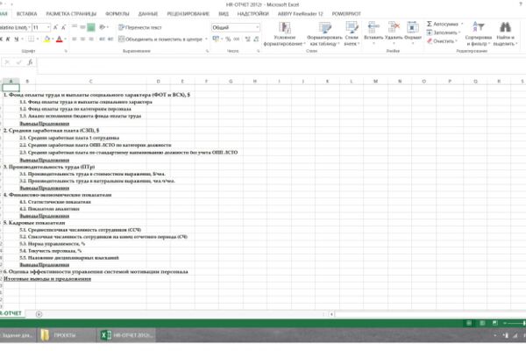Click the red font color swatch

pyautogui.click(x=60, y=39)
